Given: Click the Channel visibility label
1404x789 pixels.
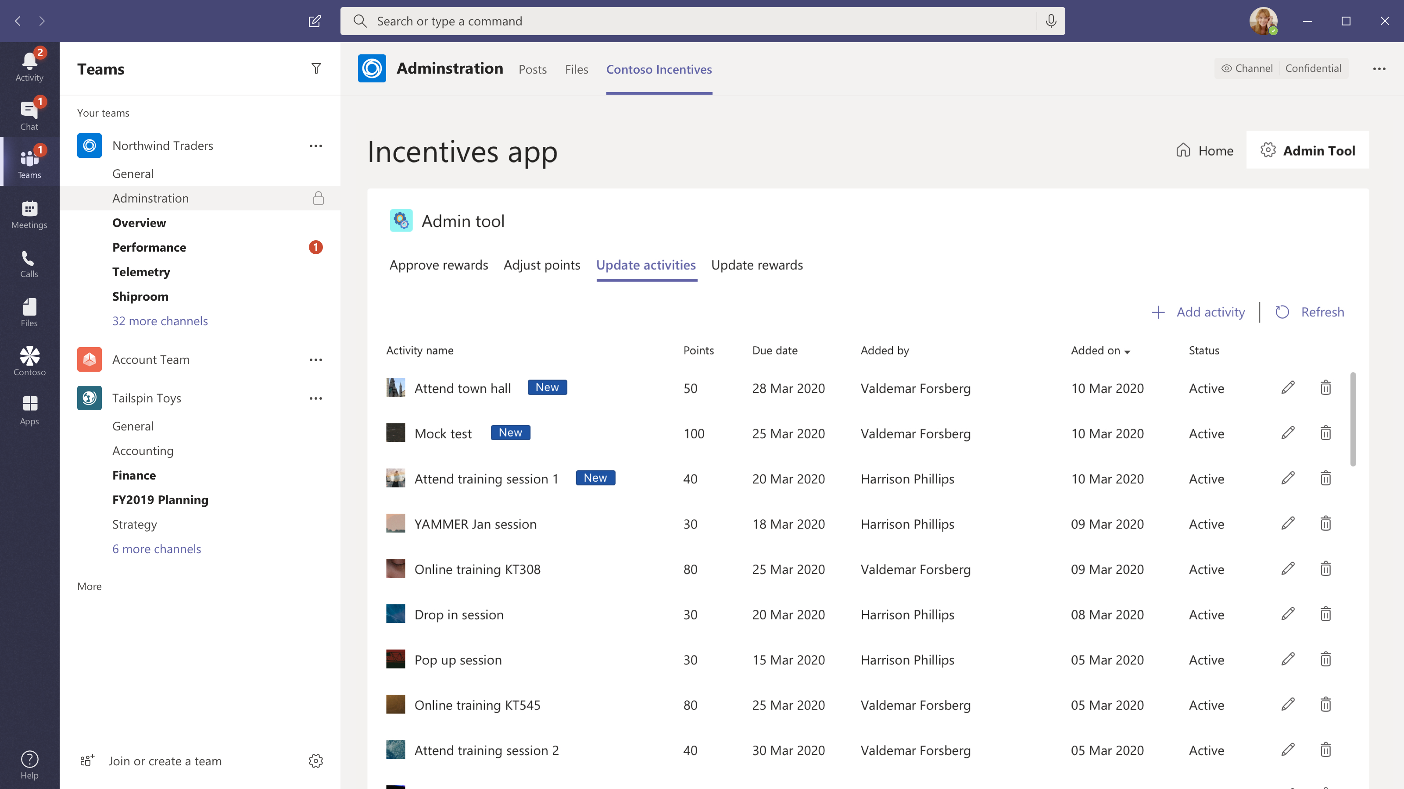Looking at the screenshot, I should click(x=1247, y=68).
